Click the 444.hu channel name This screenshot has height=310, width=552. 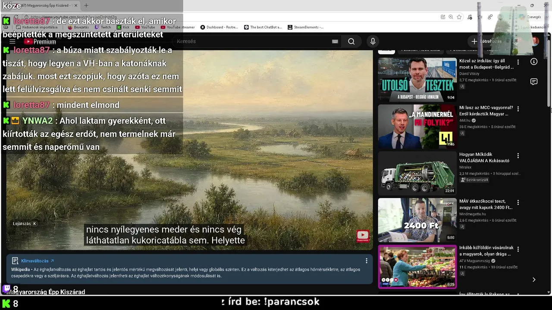click(x=465, y=121)
